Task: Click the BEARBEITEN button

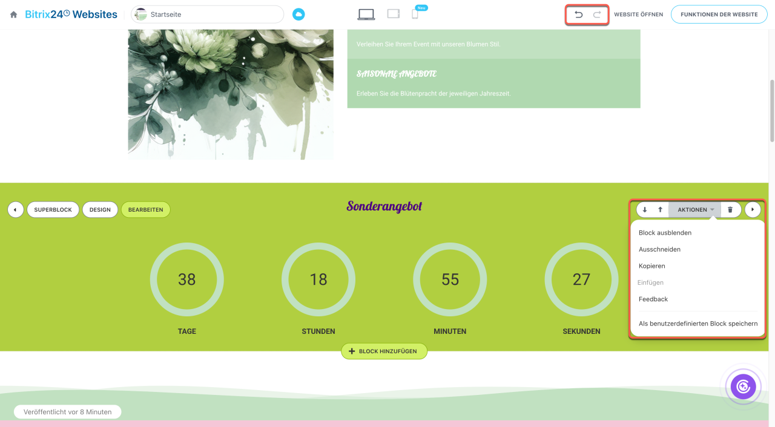Action: point(146,210)
